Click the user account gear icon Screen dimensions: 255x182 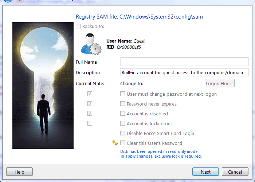tap(91, 44)
